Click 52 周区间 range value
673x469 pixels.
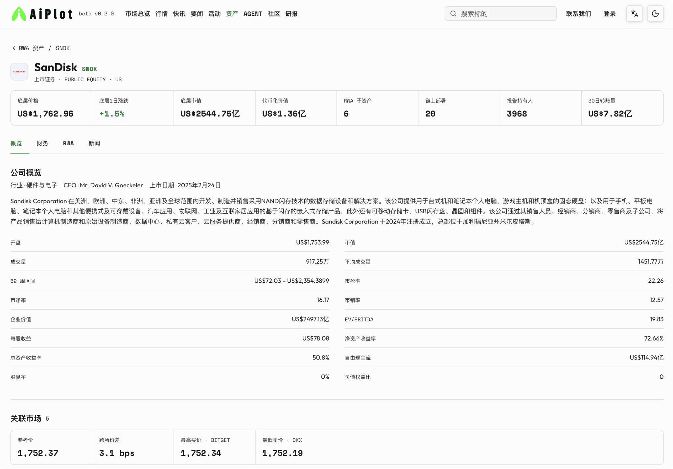coord(291,281)
